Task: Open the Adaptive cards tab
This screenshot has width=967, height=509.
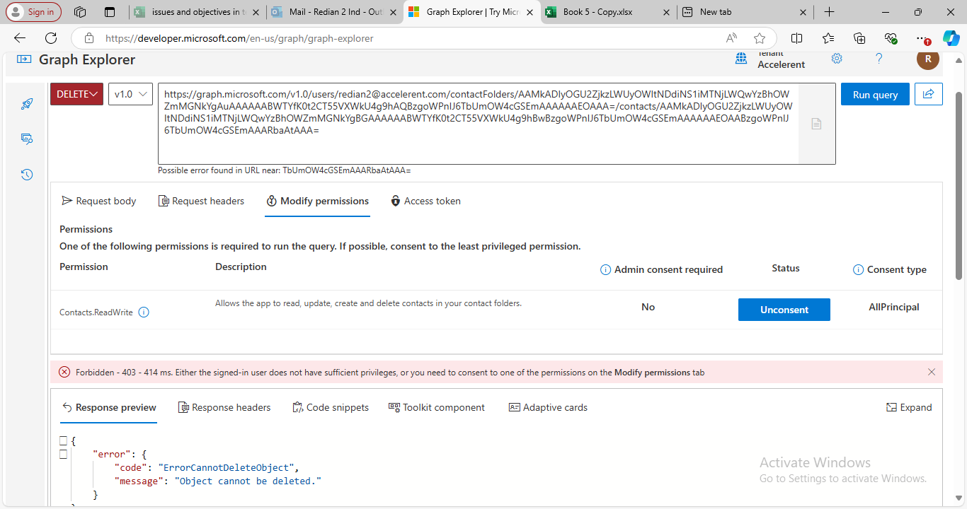Action: click(x=548, y=407)
